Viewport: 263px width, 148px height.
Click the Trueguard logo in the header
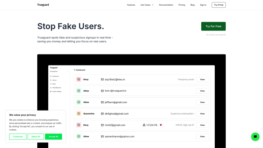point(43,5)
